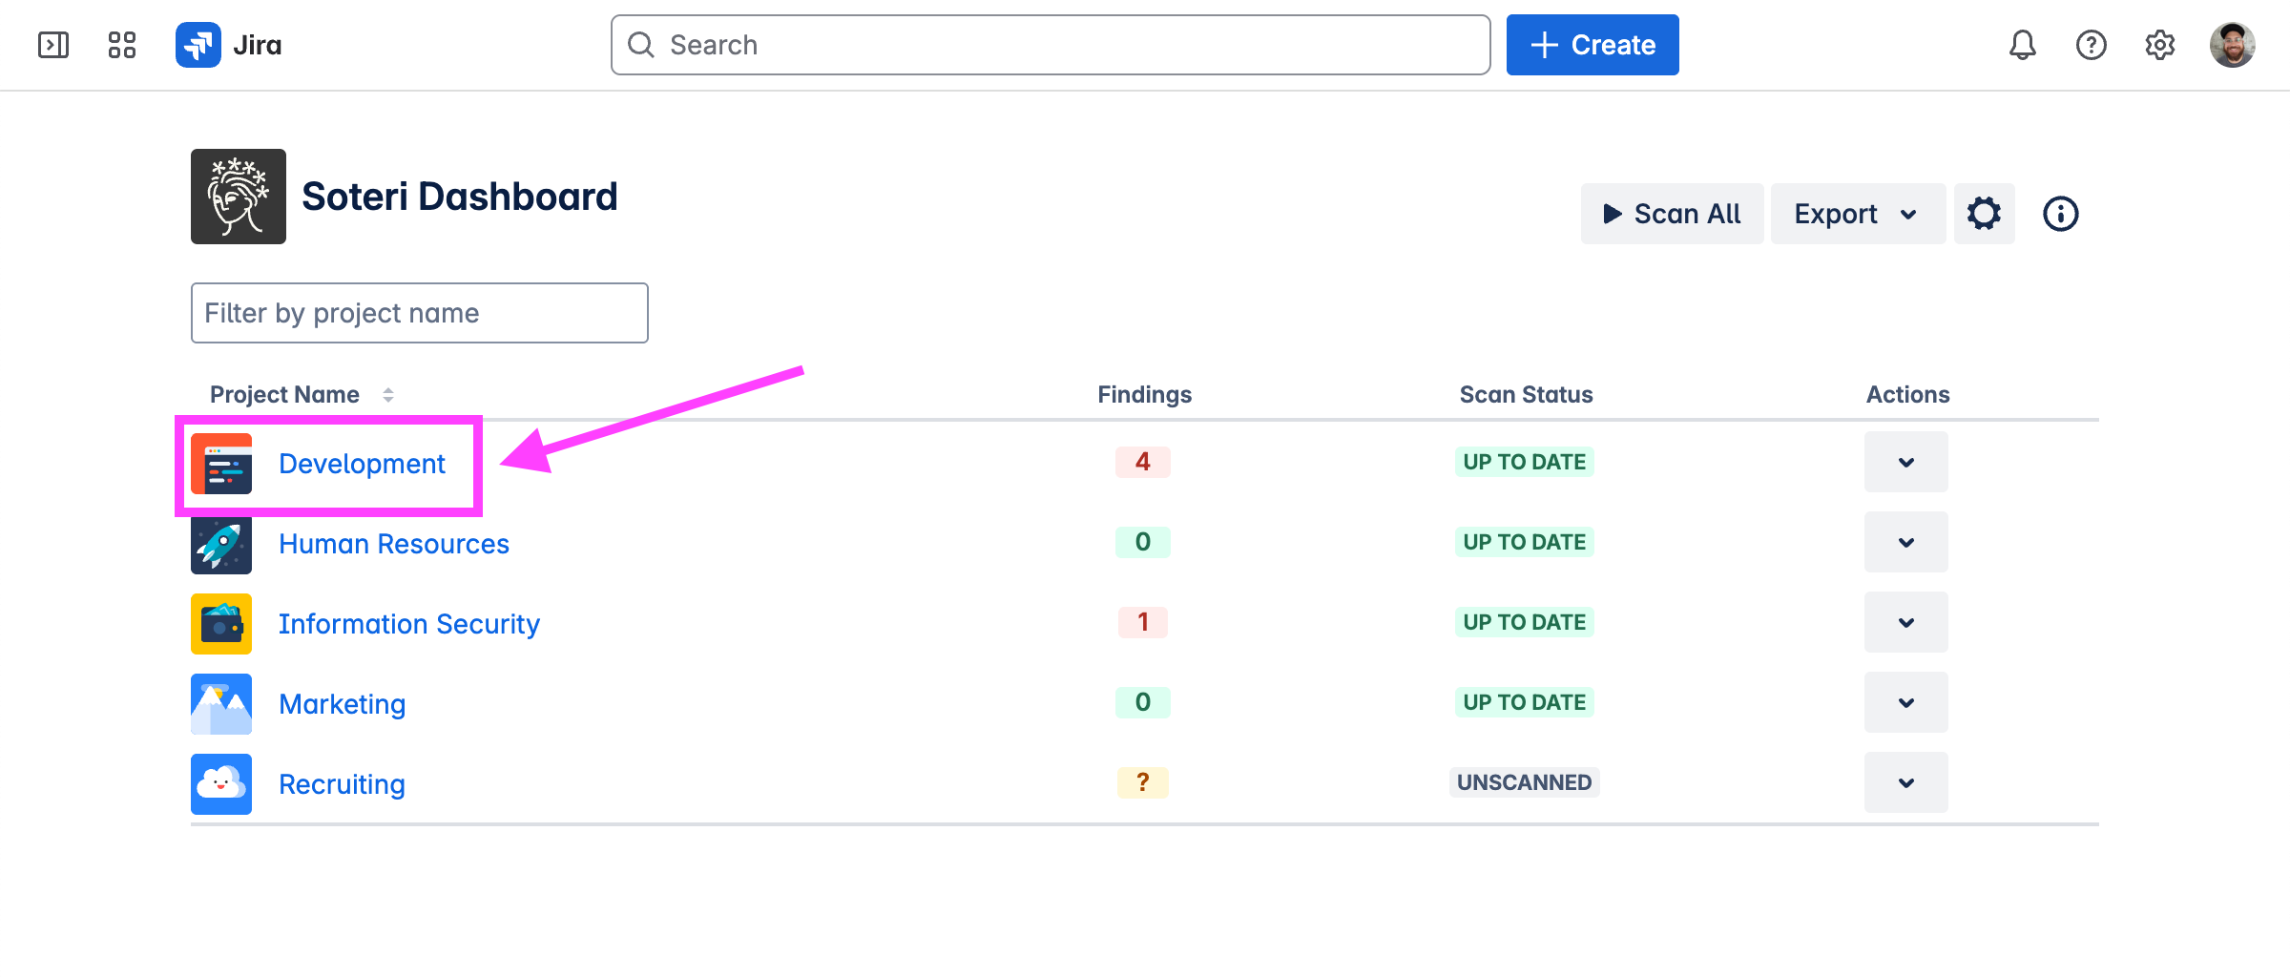The image size is (2290, 977).
Task: Open Soteri Dashboard settings gear
Action: (1984, 214)
